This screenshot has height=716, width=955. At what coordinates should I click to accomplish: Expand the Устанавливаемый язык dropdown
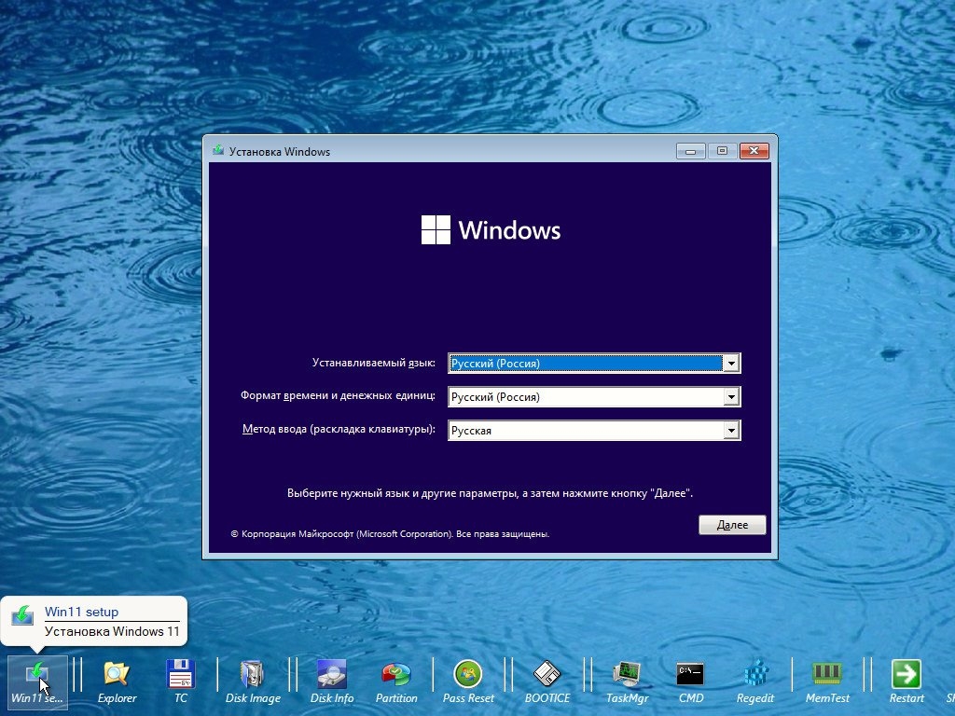pyautogui.click(x=732, y=364)
